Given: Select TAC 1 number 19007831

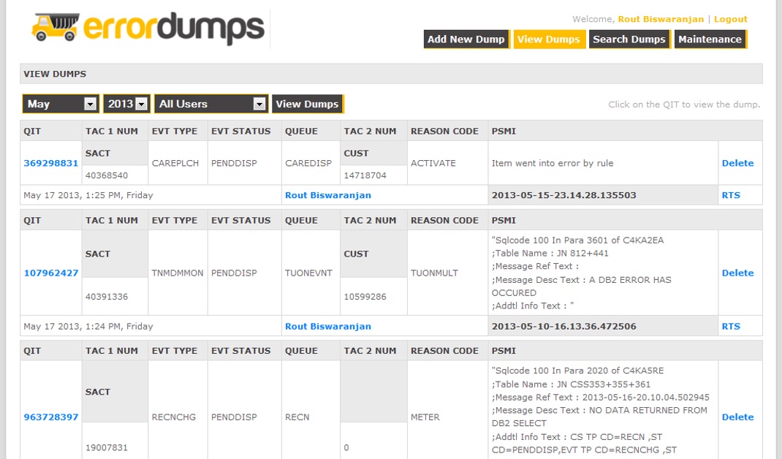Looking at the screenshot, I should [x=106, y=447].
